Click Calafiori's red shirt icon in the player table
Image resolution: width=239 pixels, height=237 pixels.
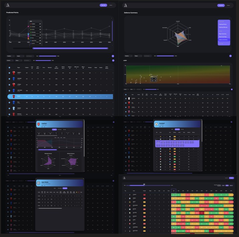pyautogui.click(x=14, y=73)
